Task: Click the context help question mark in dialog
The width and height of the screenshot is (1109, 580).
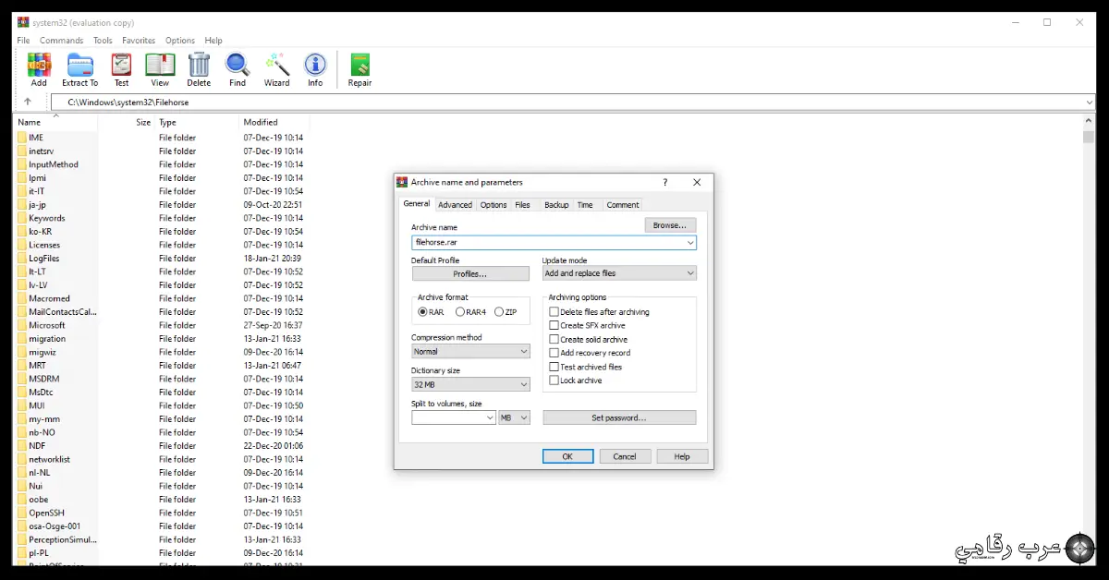Action: 664,182
